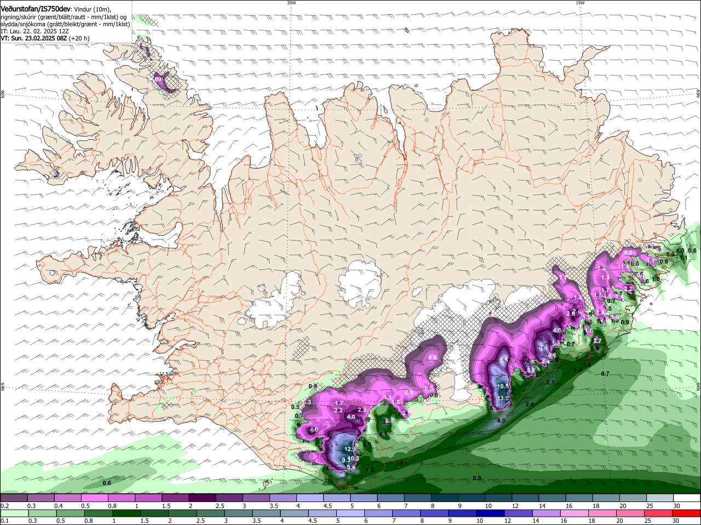
Task: Click the 64N latitude label on right edge
Action: click(x=698, y=386)
